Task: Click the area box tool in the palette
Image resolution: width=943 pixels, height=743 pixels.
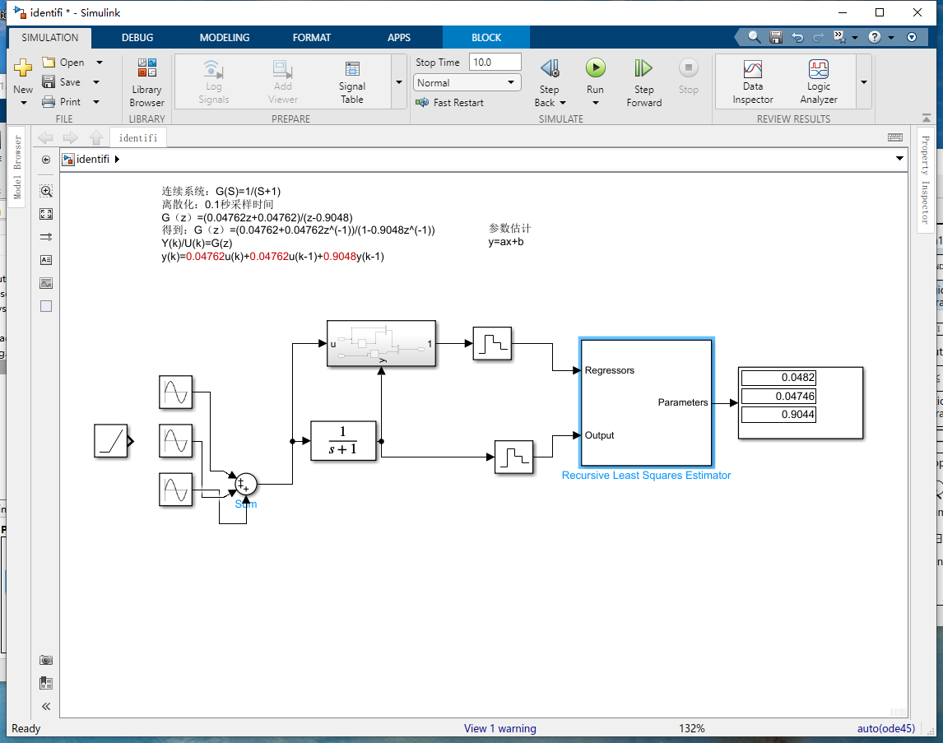Action: click(46, 306)
